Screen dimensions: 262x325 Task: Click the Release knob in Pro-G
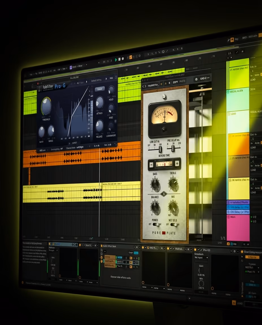99,126
